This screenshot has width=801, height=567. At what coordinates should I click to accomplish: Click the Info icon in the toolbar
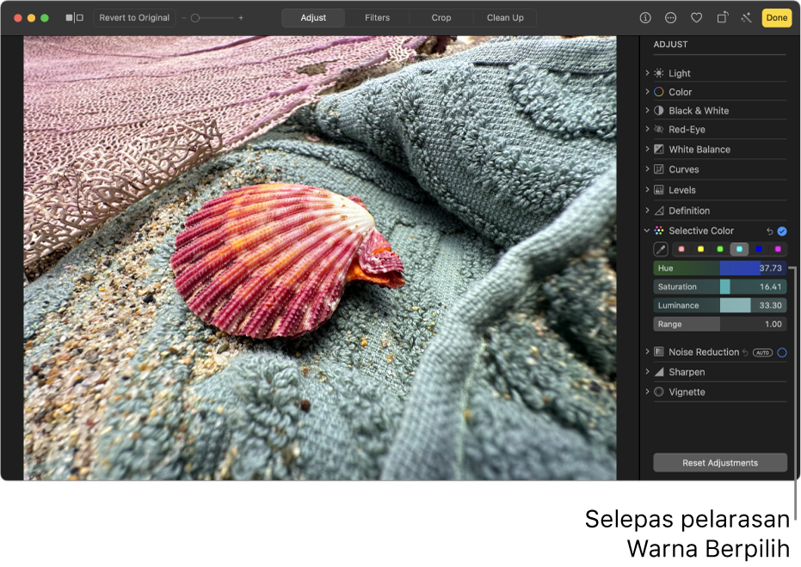click(645, 18)
